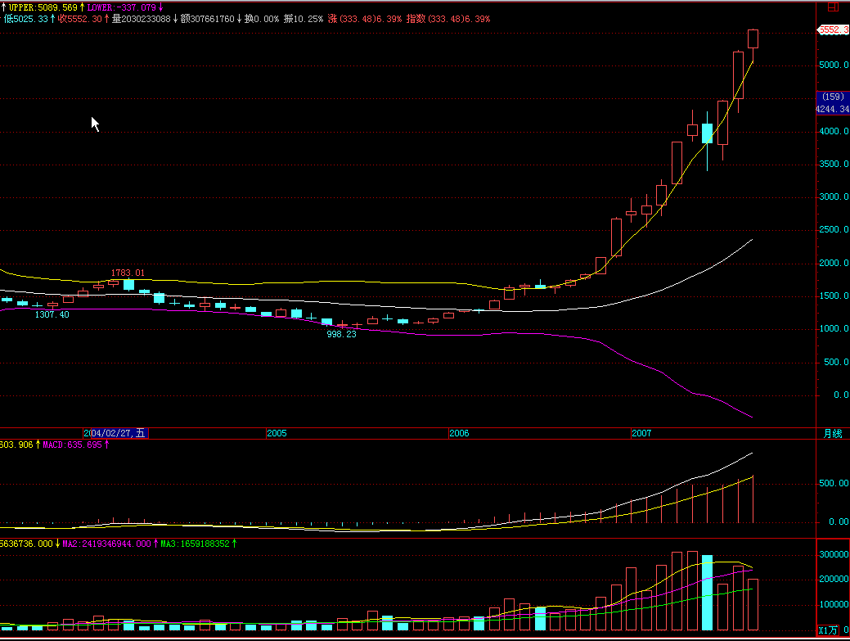The height and width of the screenshot is (641, 850).
Task: Click the 3500.0 price axis label
Action: (x=834, y=164)
